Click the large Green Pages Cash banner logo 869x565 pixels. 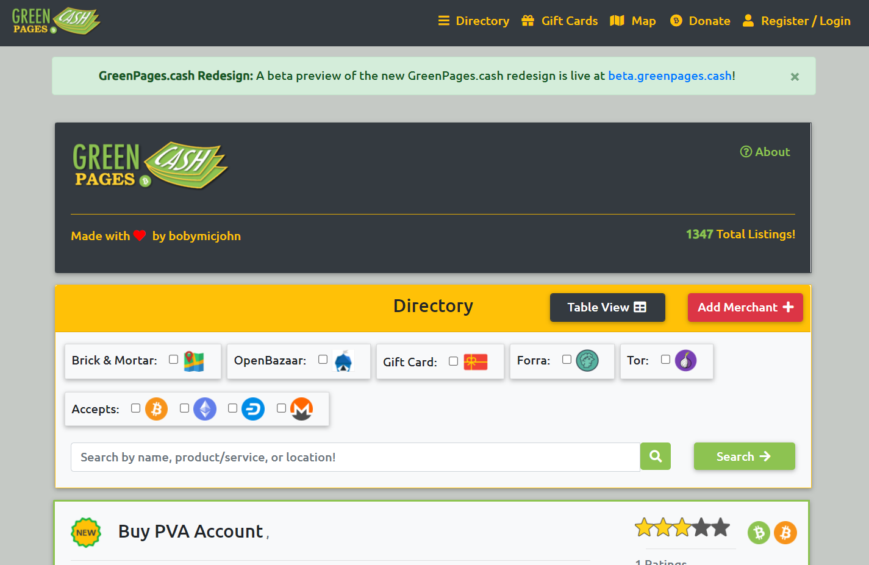coord(150,165)
